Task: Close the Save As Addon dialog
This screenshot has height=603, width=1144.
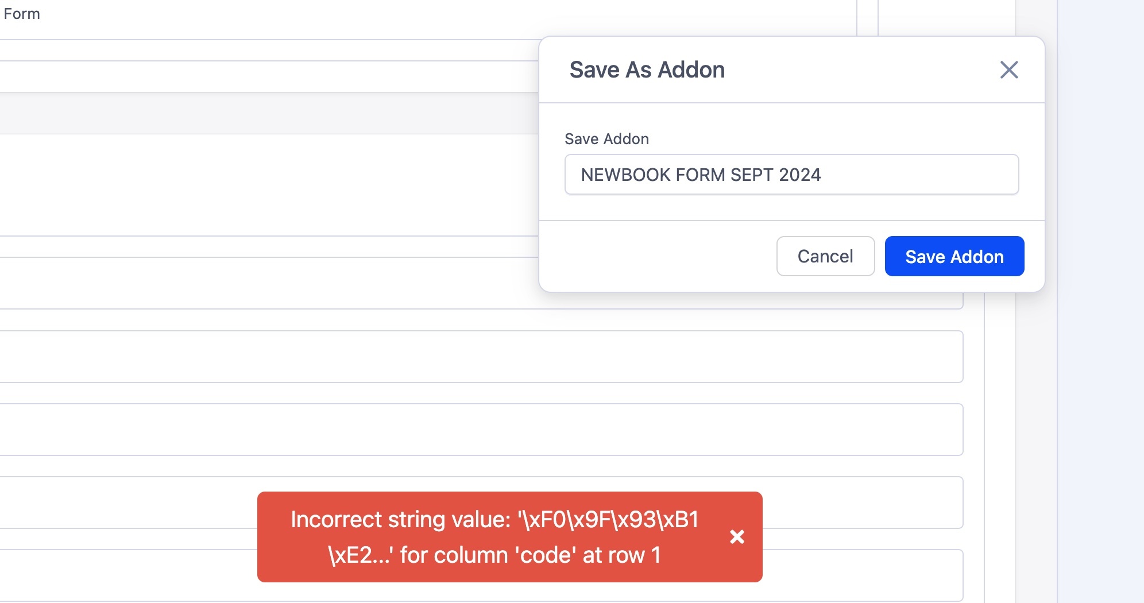Action: [x=1008, y=70]
